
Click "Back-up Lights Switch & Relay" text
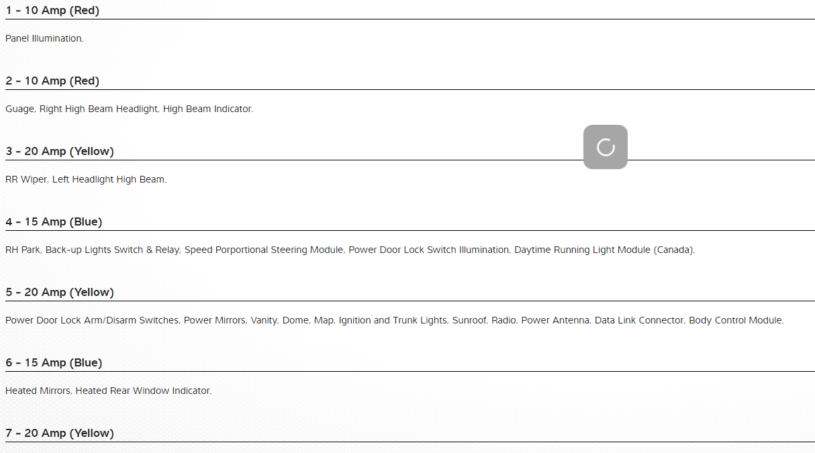[112, 250]
